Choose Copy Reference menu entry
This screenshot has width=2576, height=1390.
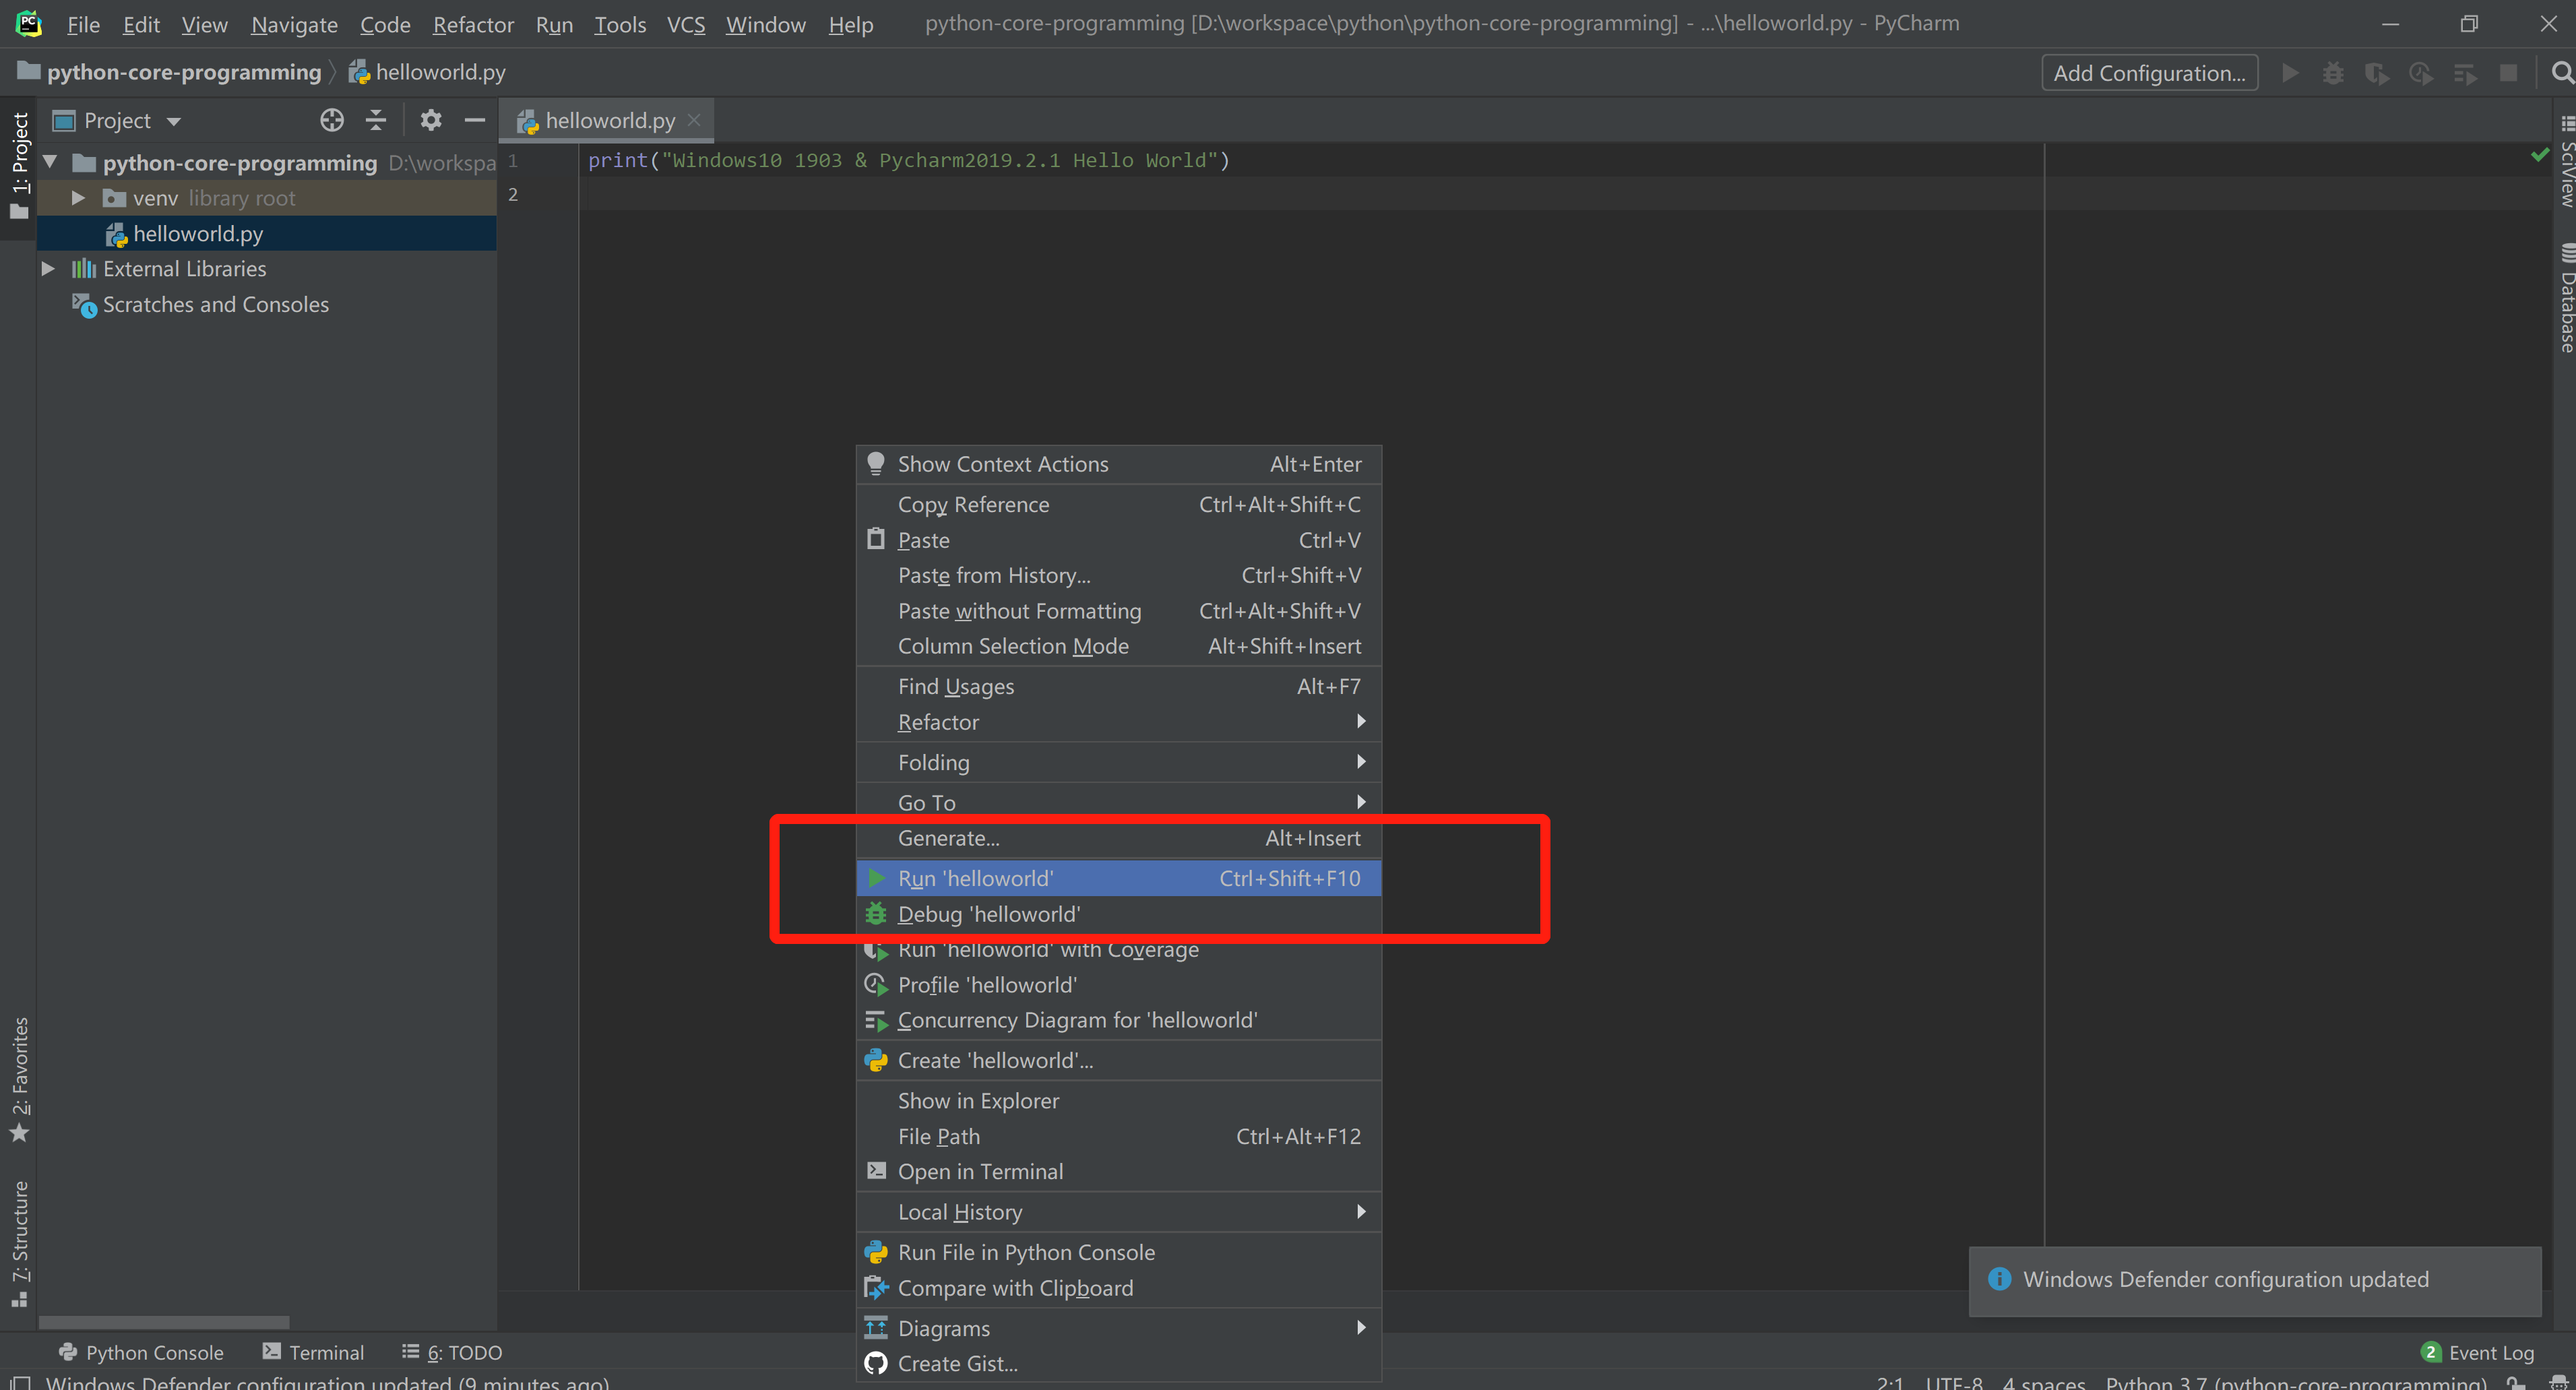pos(1118,504)
